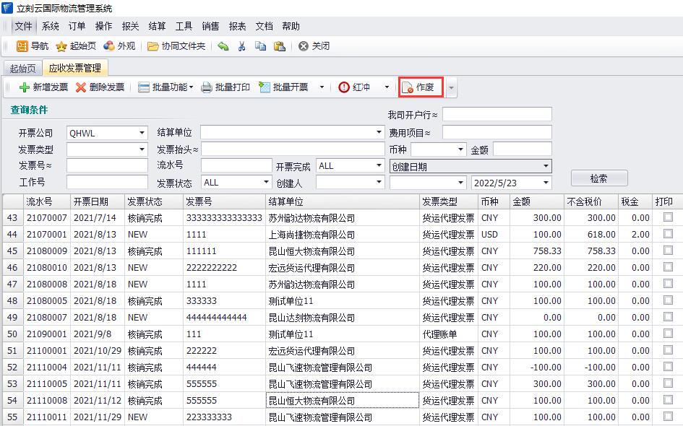Open the 起始页 star icon in toolbar

point(62,46)
